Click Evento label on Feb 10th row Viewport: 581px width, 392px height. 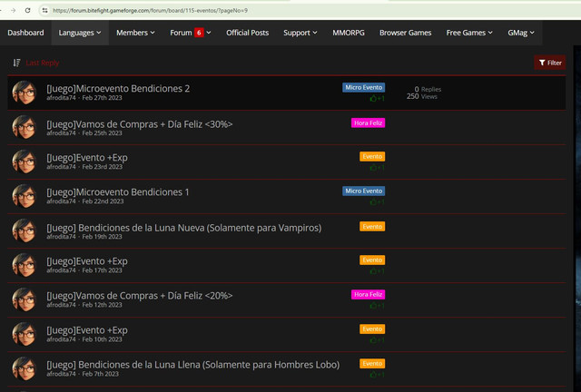pos(372,329)
